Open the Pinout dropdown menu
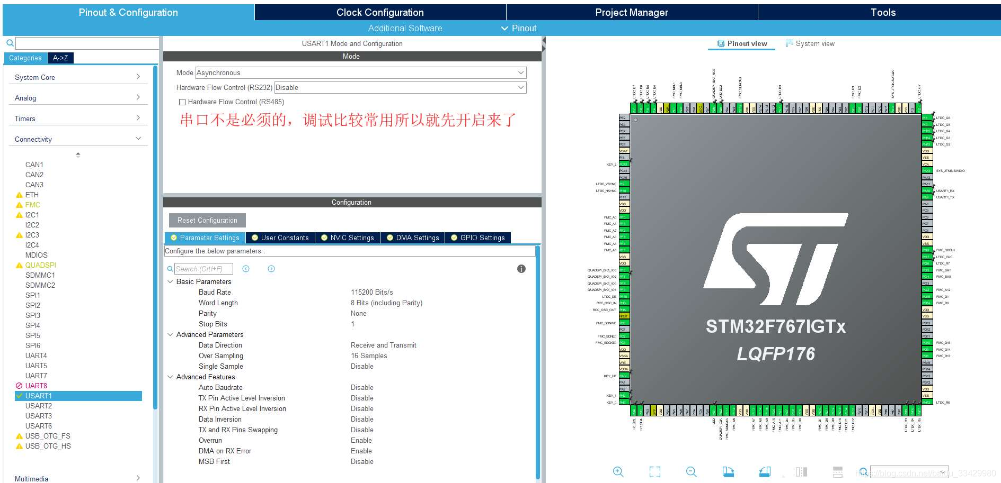 [x=519, y=28]
